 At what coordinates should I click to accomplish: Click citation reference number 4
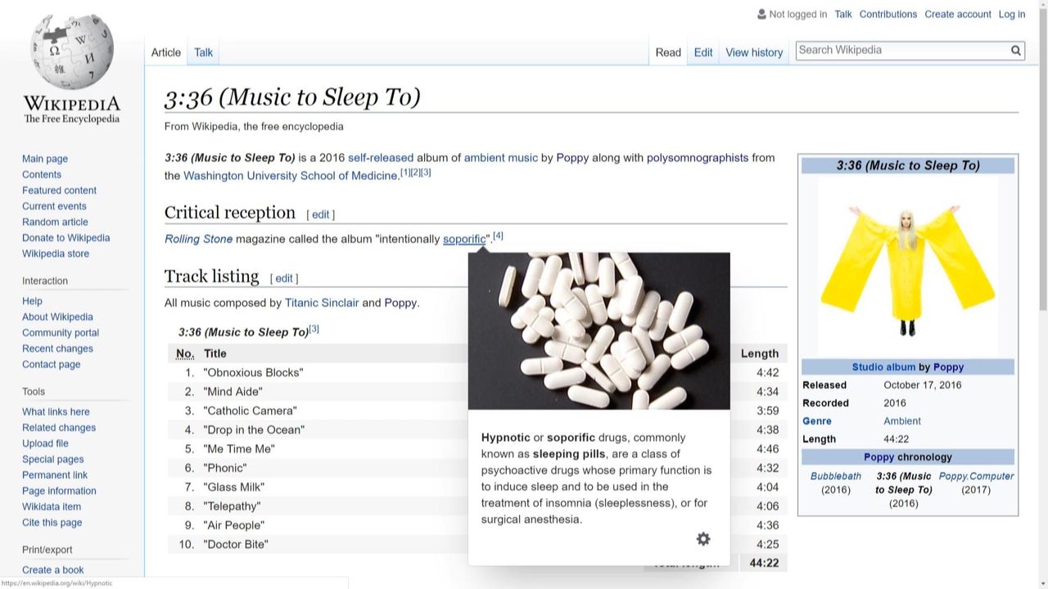[498, 236]
